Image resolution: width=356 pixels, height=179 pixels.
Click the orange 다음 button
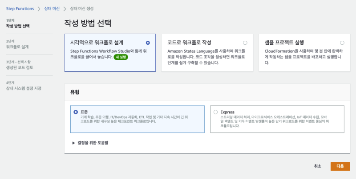click(340, 166)
